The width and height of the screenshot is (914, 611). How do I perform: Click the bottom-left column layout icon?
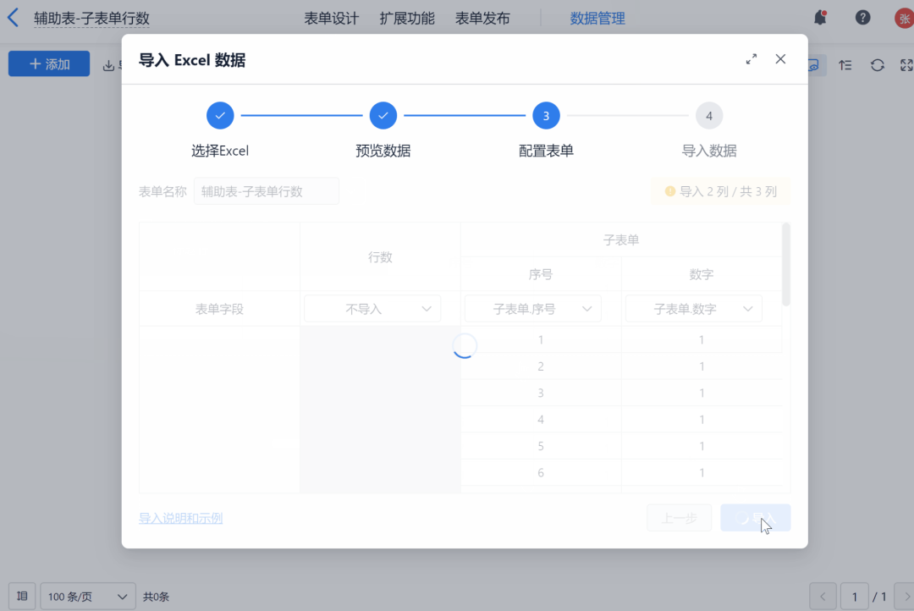pos(22,597)
